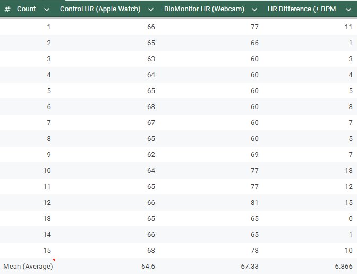Image resolution: width=357 pixels, height=274 pixels.
Task: Select the Mean (Average) label cell
Action: click(28, 266)
